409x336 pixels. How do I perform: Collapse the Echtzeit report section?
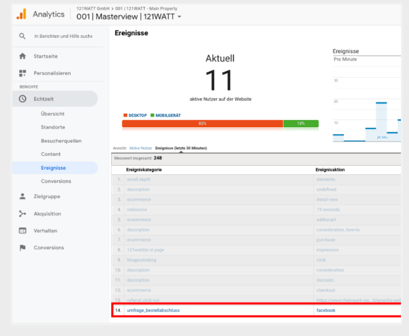[44, 99]
